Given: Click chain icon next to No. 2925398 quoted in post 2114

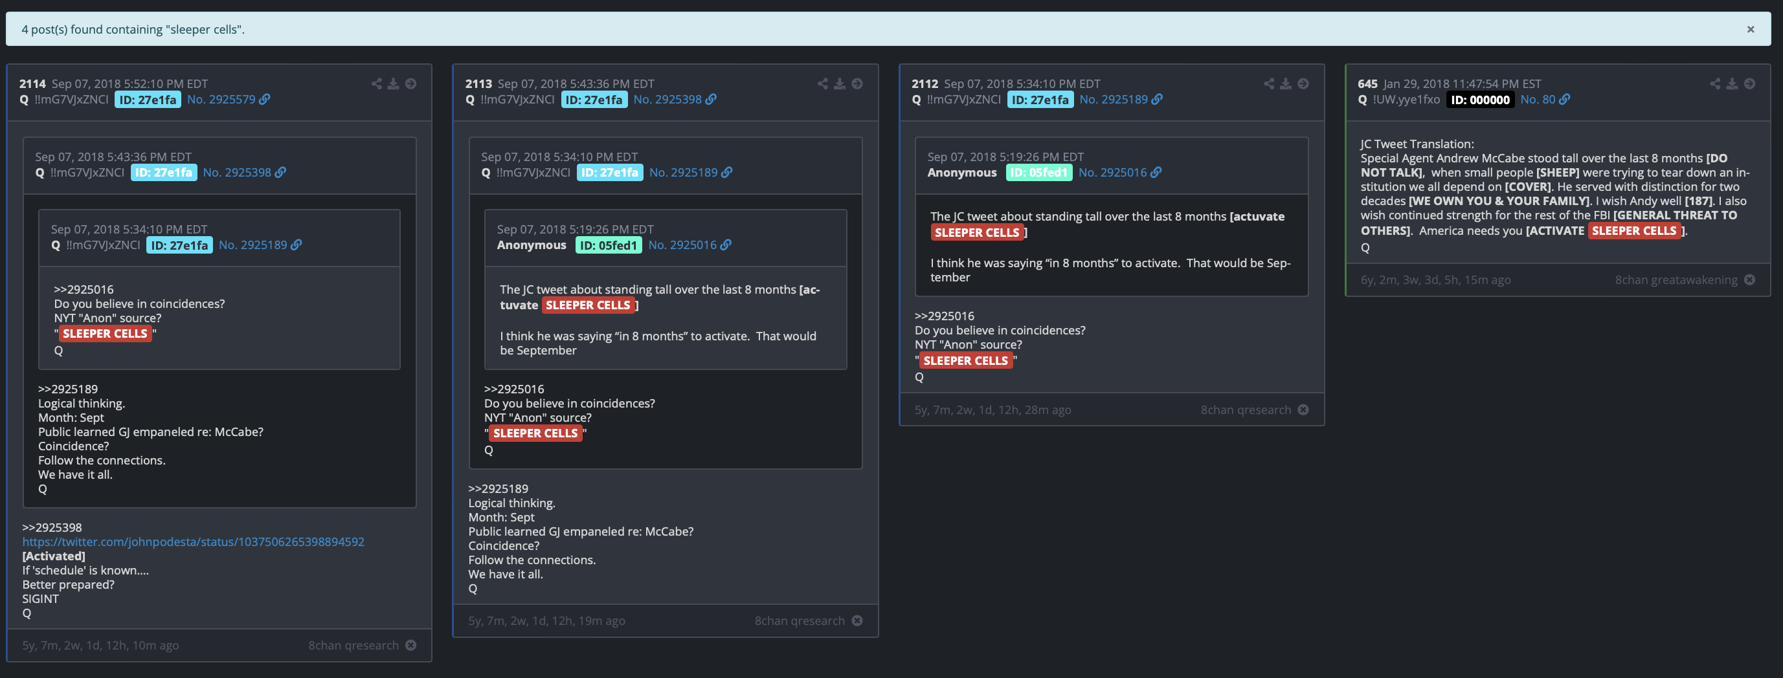Looking at the screenshot, I should 280,172.
